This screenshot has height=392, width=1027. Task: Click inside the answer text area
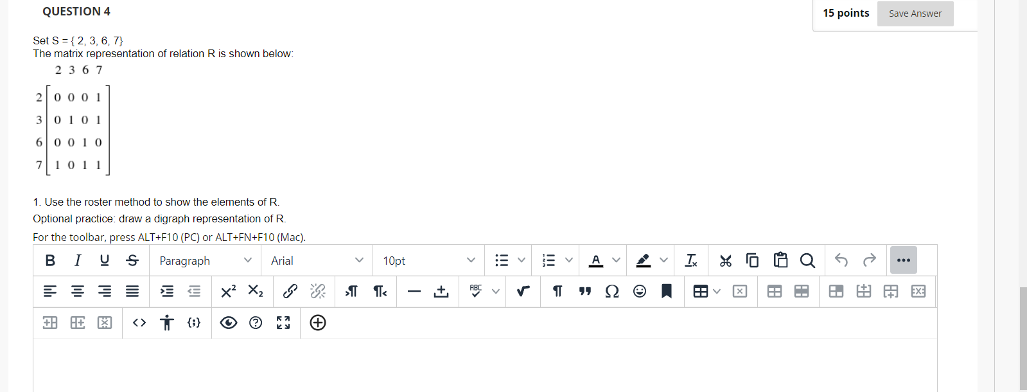pos(485,365)
